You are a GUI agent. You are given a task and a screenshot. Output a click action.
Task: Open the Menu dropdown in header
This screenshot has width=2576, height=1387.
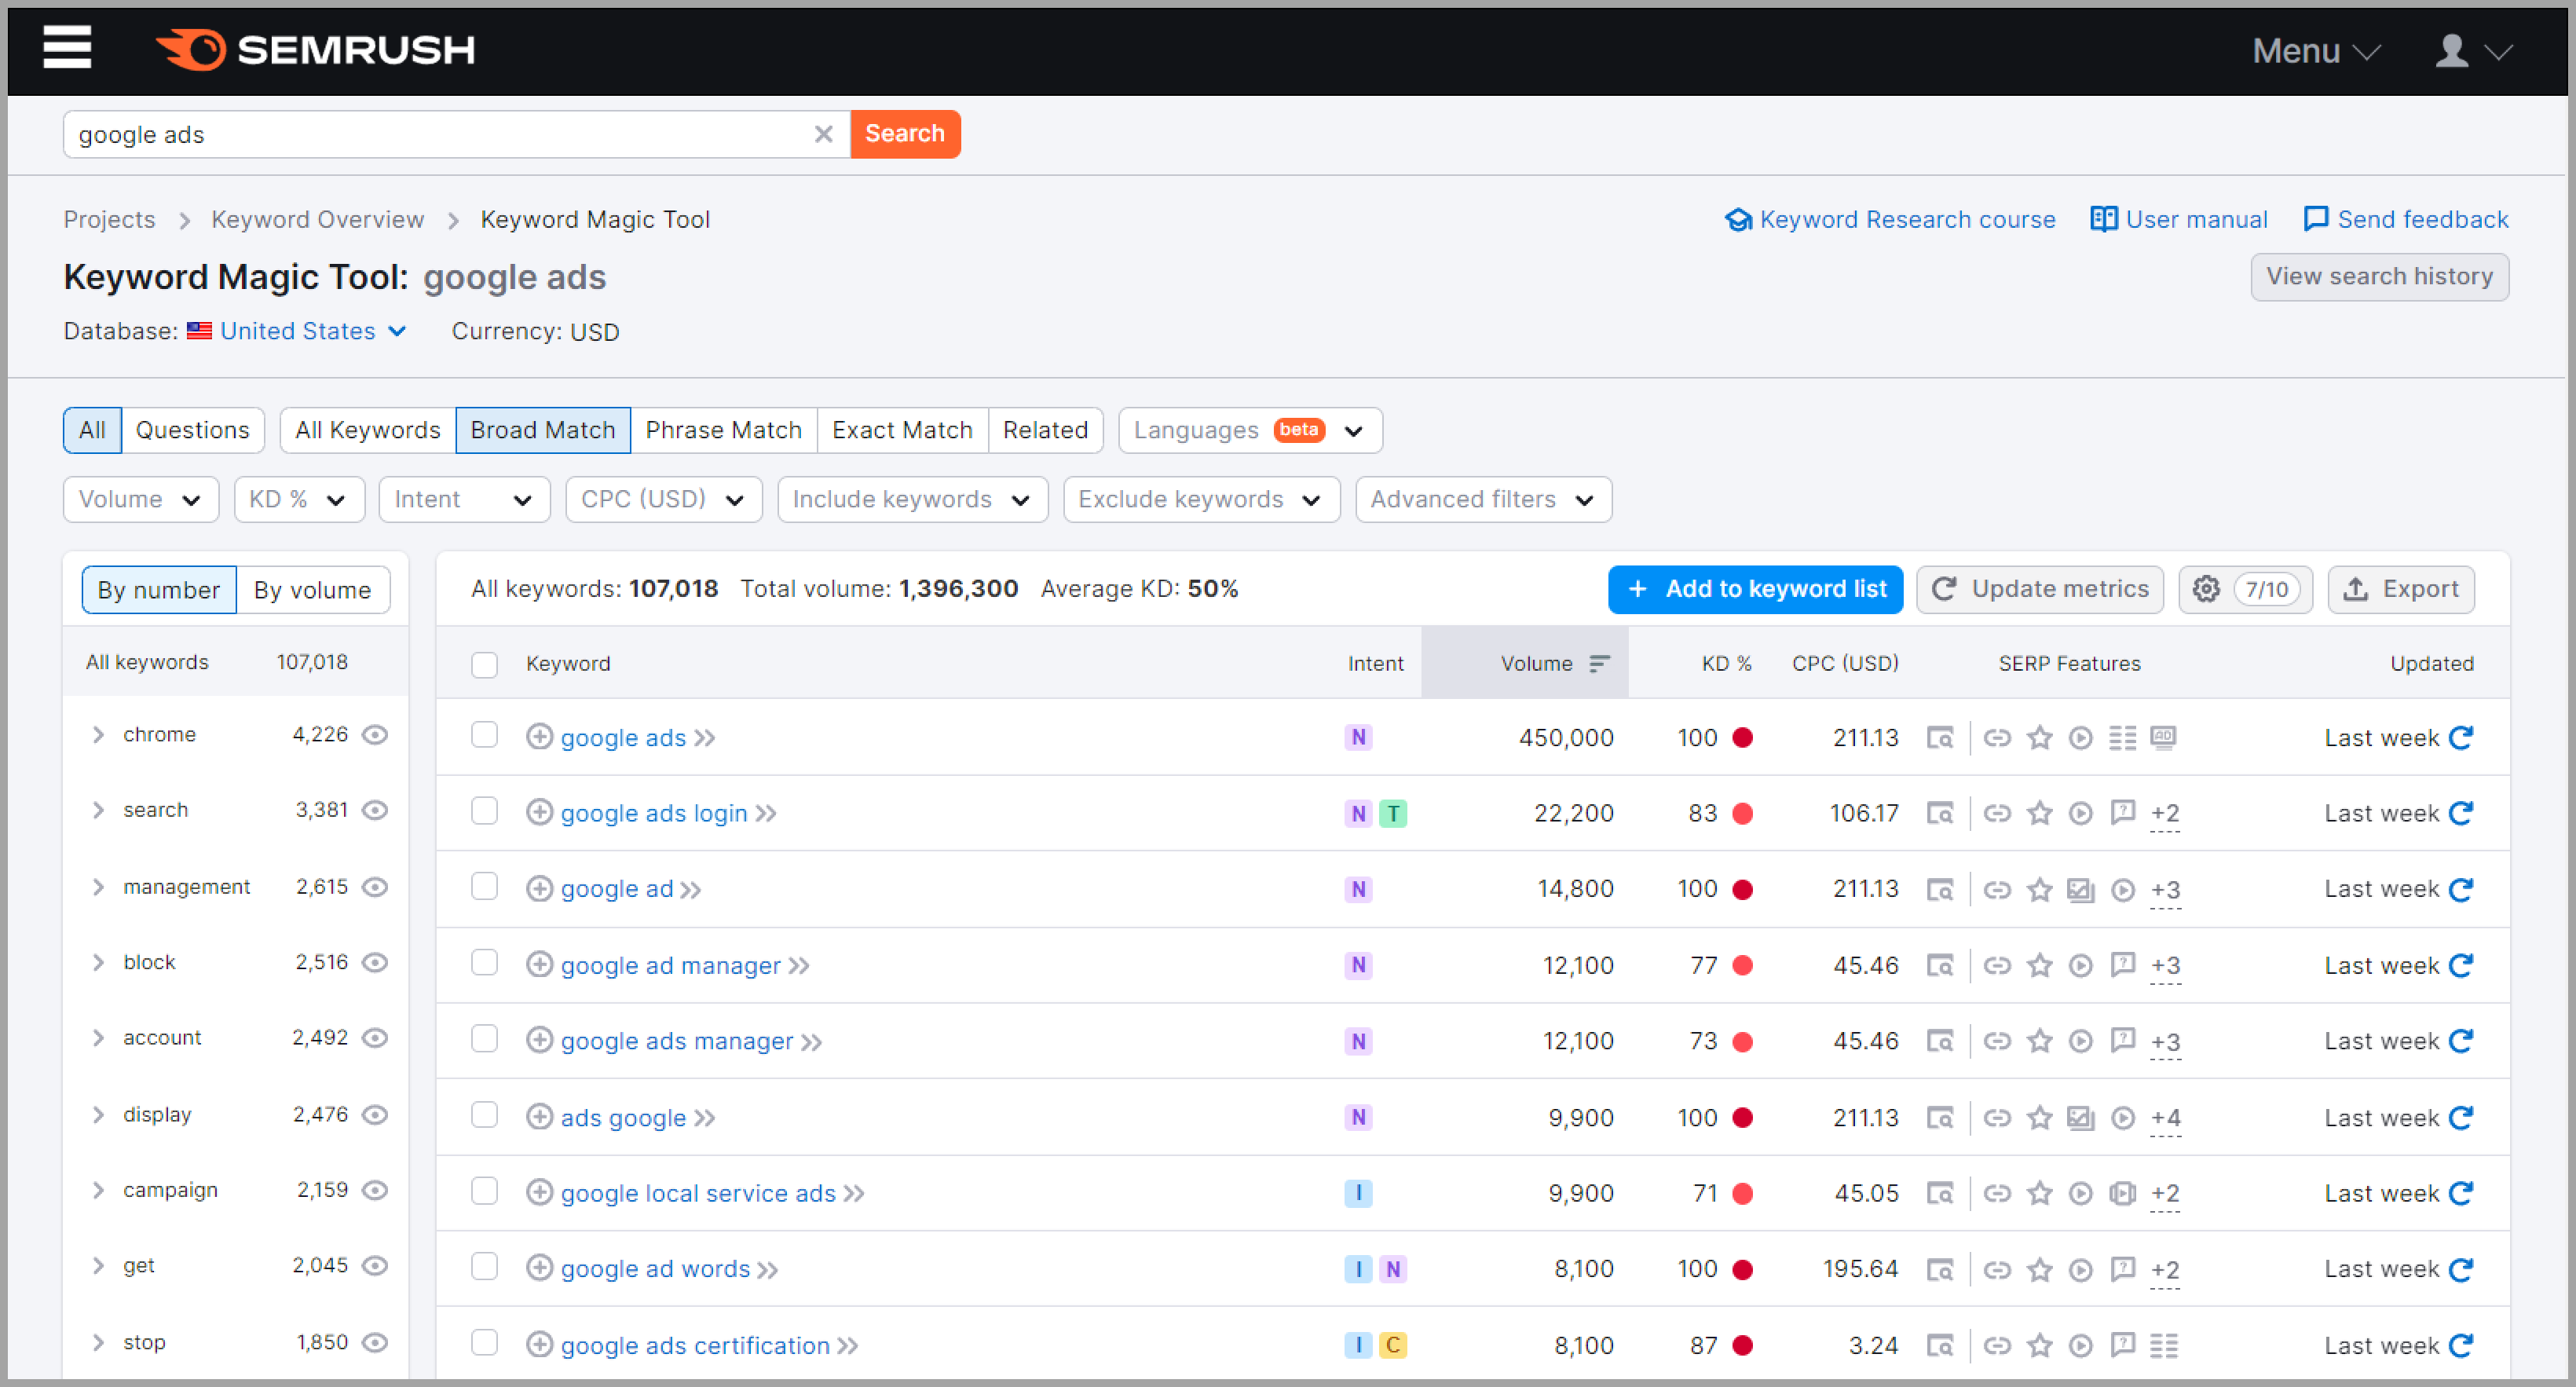point(2316,50)
